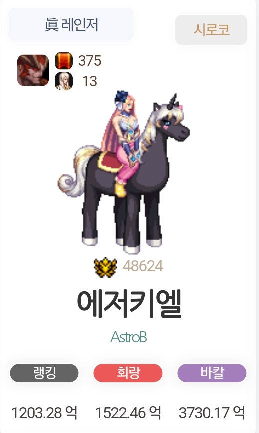Open the 에저키엘 character name
This screenshot has width=259, height=433.
(x=129, y=304)
